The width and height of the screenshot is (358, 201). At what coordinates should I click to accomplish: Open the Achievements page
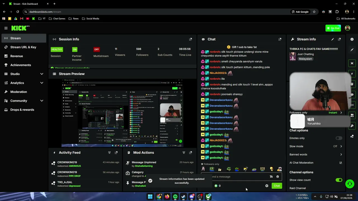coord(24,65)
